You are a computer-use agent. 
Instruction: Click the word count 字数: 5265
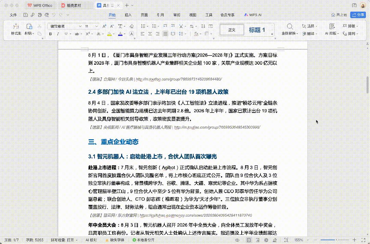coord(35,240)
